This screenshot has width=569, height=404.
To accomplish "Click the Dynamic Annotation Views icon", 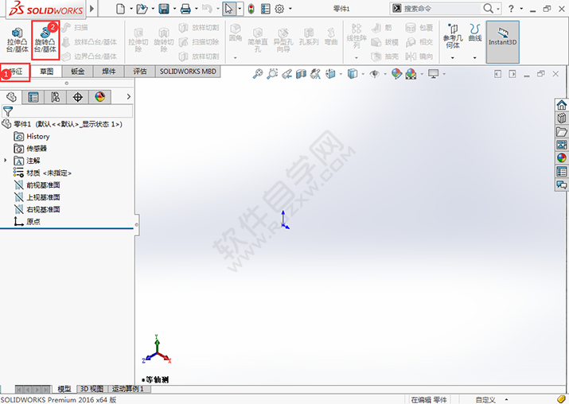I will [315, 74].
